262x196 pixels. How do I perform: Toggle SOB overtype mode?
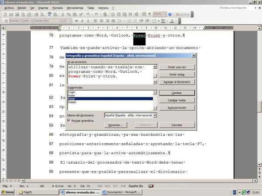click(123, 186)
